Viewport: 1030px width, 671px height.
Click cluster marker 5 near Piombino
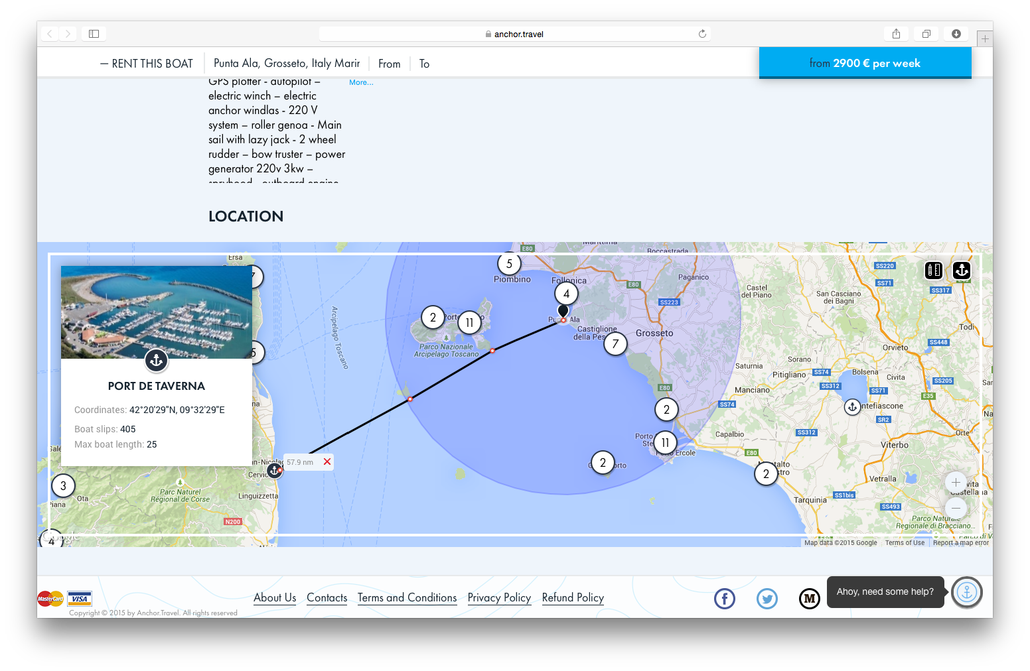pos(509,264)
